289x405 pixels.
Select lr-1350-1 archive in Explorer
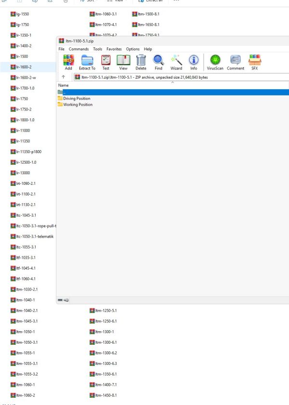click(x=21, y=35)
